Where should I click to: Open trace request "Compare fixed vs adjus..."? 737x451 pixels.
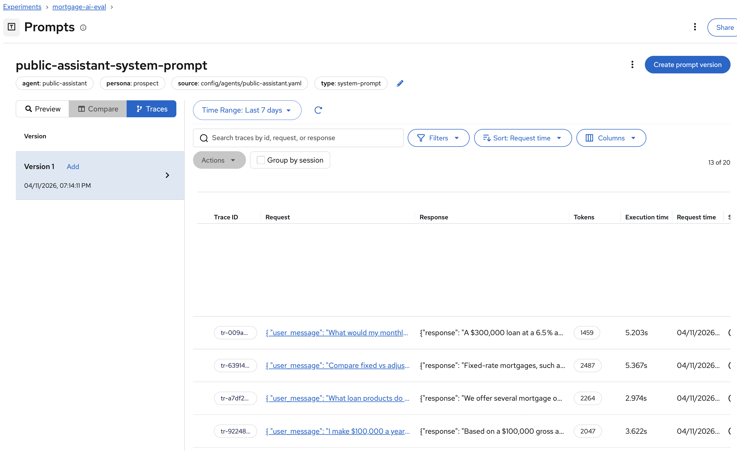point(337,366)
